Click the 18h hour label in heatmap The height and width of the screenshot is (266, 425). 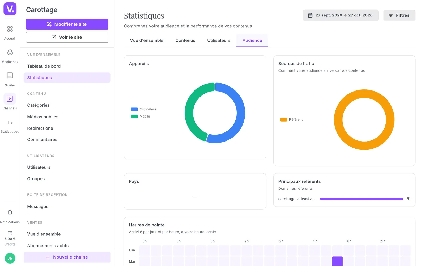[348, 241]
